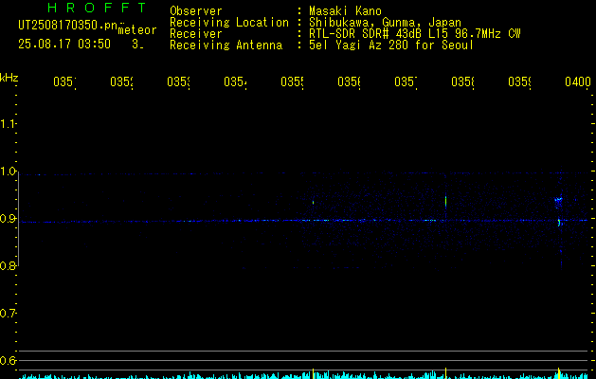This screenshot has width=596, height=379.
Task: Click the 0352 time axis label
Action: point(121,81)
